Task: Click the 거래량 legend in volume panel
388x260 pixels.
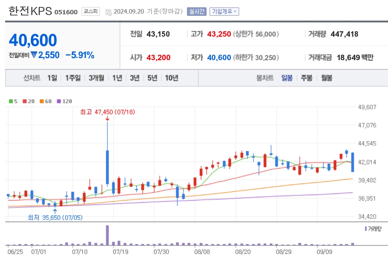Action: coord(373,228)
